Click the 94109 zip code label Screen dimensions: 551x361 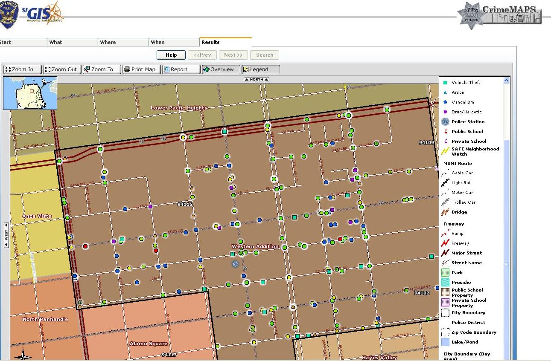(x=426, y=142)
